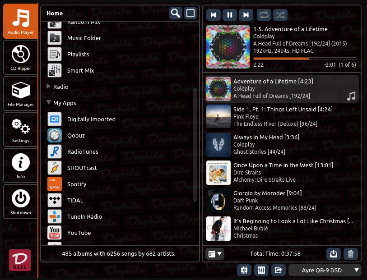Click the square view icon next to search

coord(190,14)
